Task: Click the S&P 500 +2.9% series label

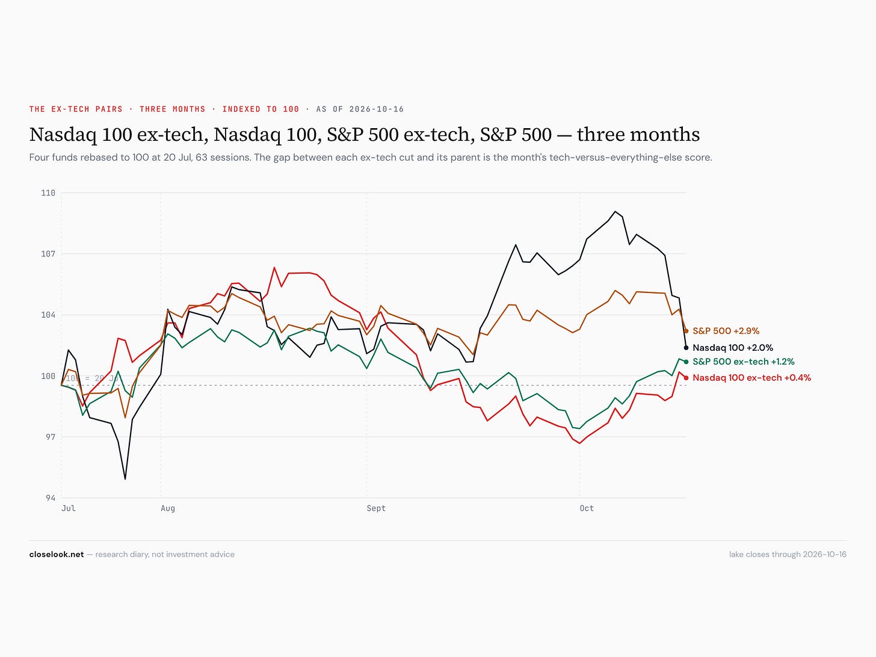Action: tap(726, 331)
